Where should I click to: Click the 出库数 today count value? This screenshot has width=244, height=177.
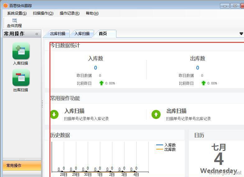pyautogui.click(x=198, y=68)
